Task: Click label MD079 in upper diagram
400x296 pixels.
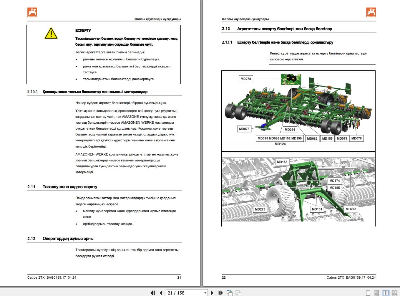Action: 342,138
